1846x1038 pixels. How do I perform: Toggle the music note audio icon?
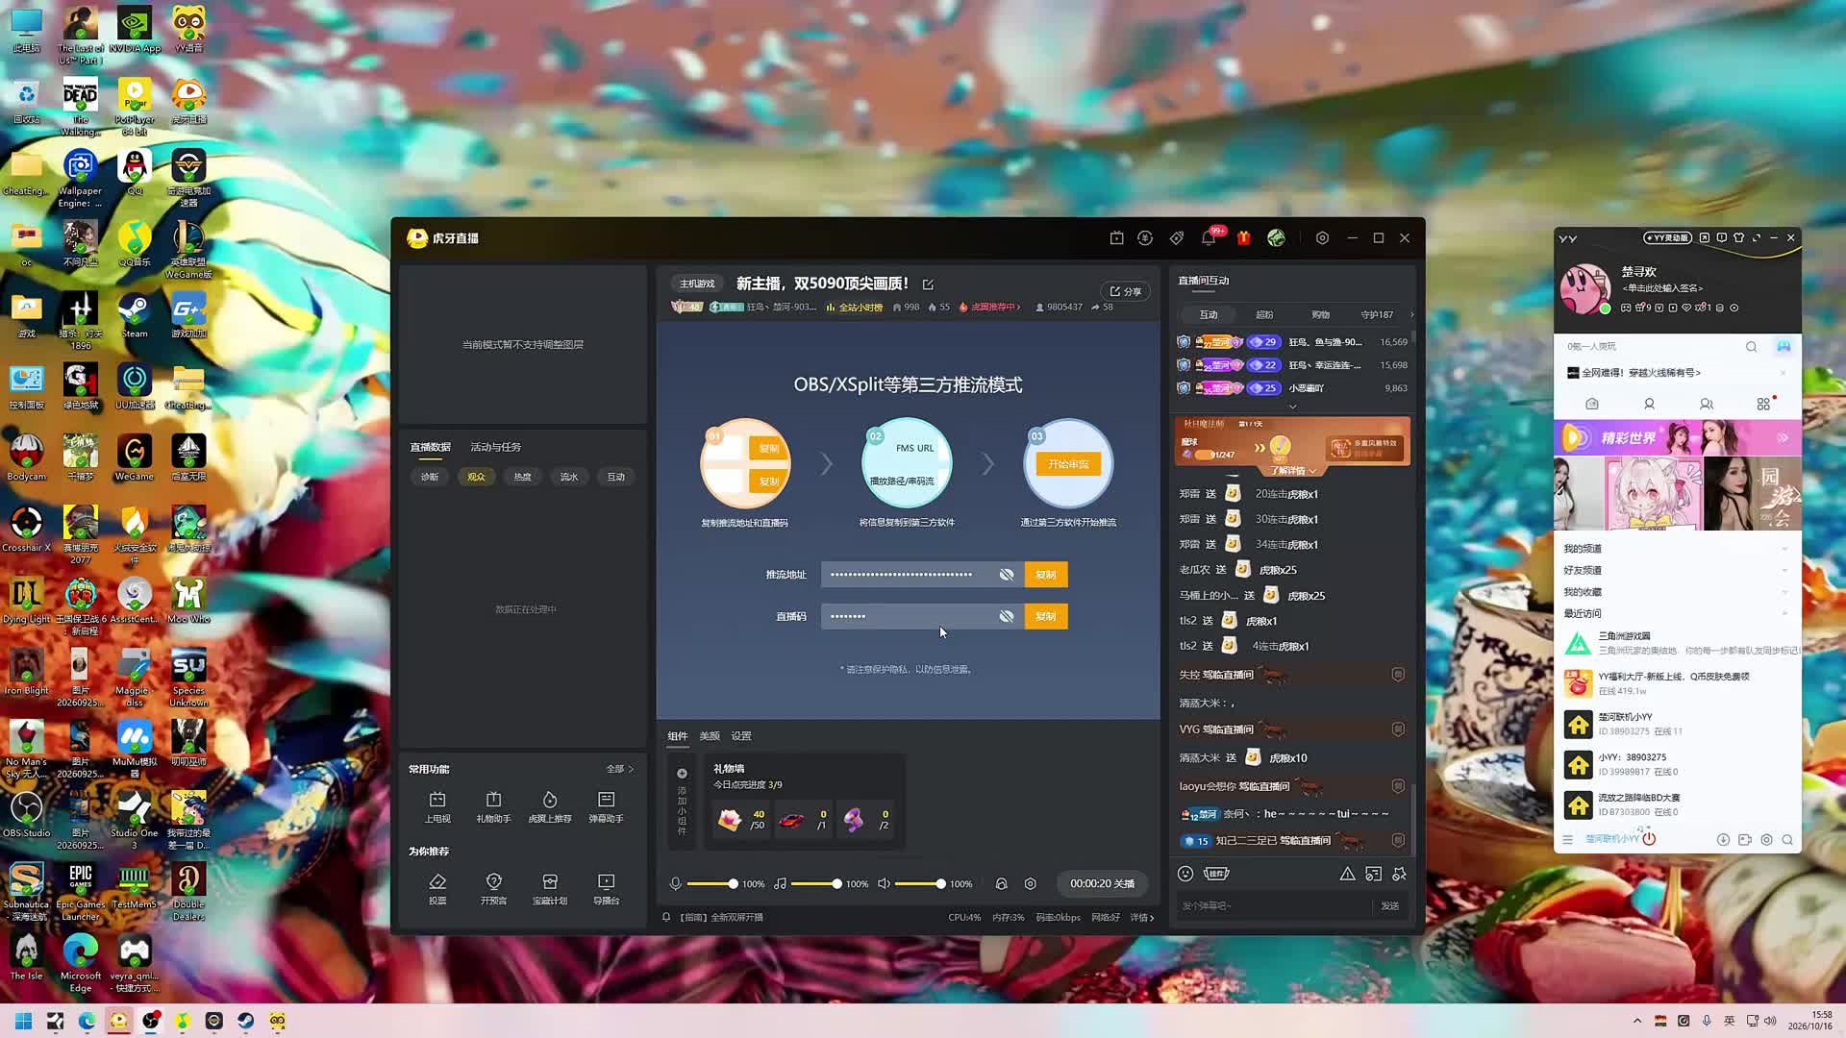pos(780,884)
